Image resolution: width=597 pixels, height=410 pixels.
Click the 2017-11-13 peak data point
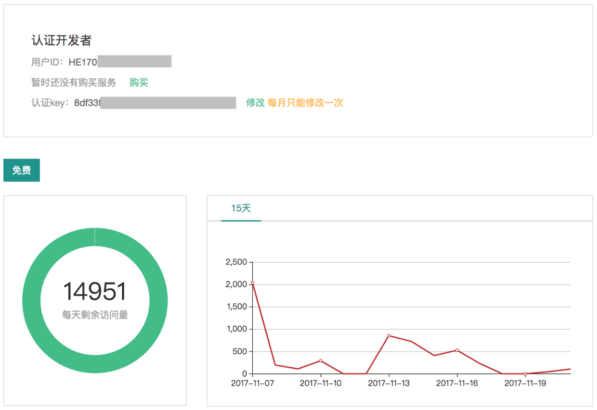click(389, 335)
